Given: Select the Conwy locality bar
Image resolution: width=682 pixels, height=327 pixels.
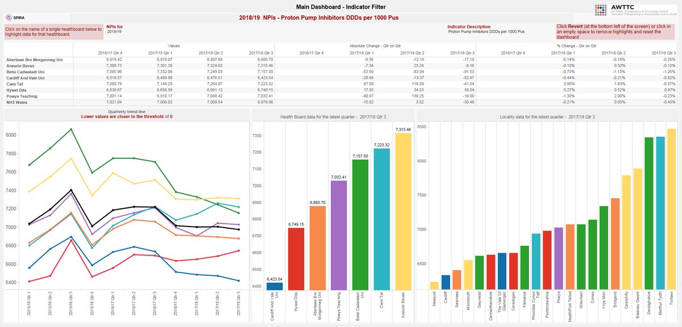Looking at the screenshot, I should click(593, 255).
